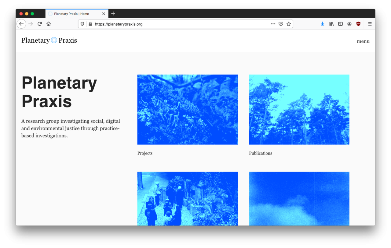This screenshot has height=248, width=391.
Task: Reload the current page
Action: click(x=39, y=24)
